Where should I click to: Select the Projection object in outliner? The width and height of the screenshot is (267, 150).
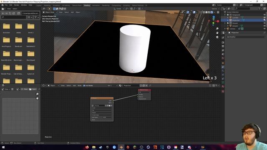236,20
